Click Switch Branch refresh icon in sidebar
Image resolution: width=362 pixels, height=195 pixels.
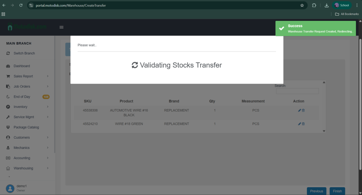tap(8, 53)
